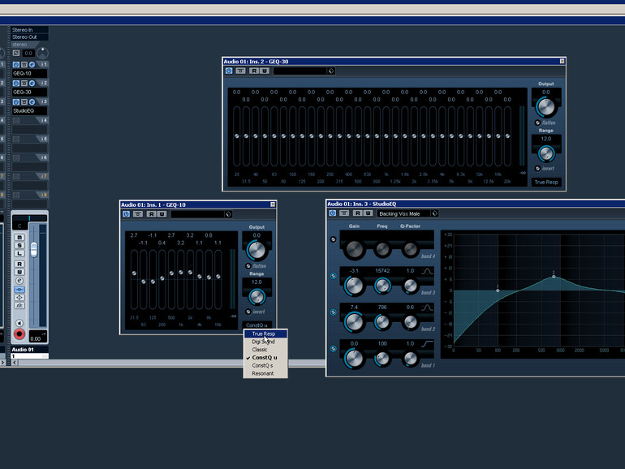Select Digi Sound in the EQ mode menu

(x=265, y=342)
